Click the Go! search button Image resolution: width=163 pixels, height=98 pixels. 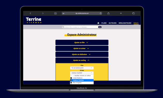tap(100, 27)
